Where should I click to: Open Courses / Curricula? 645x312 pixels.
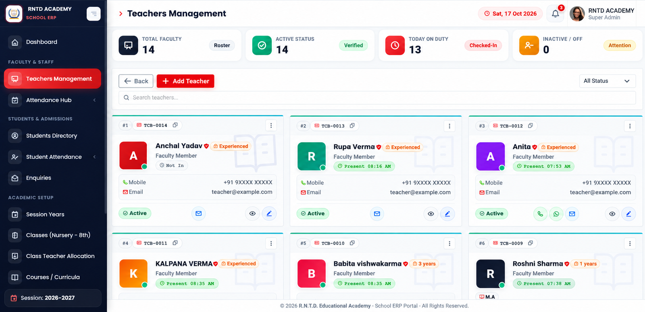click(52, 277)
